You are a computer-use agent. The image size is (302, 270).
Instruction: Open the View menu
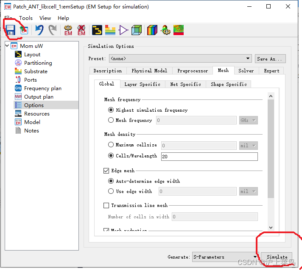coord(45,18)
